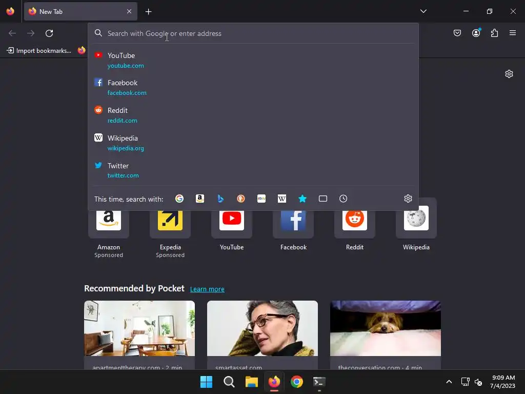The height and width of the screenshot is (394, 525).
Task: Choose the Twitter suggestion in dropdown
Action: pyautogui.click(x=253, y=170)
